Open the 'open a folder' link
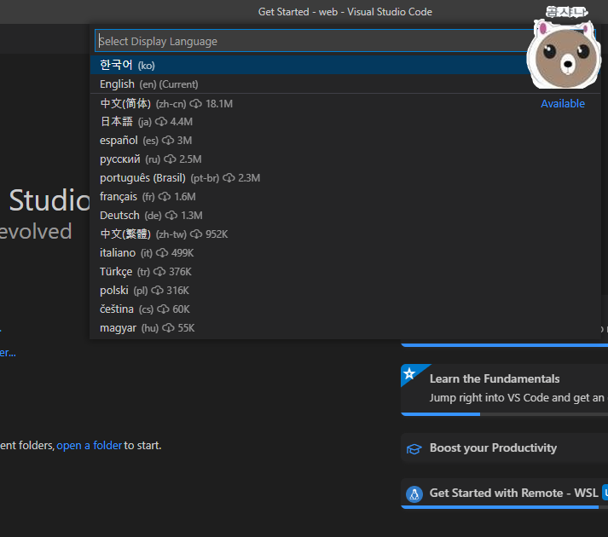The image size is (608, 537). click(x=90, y=446)
